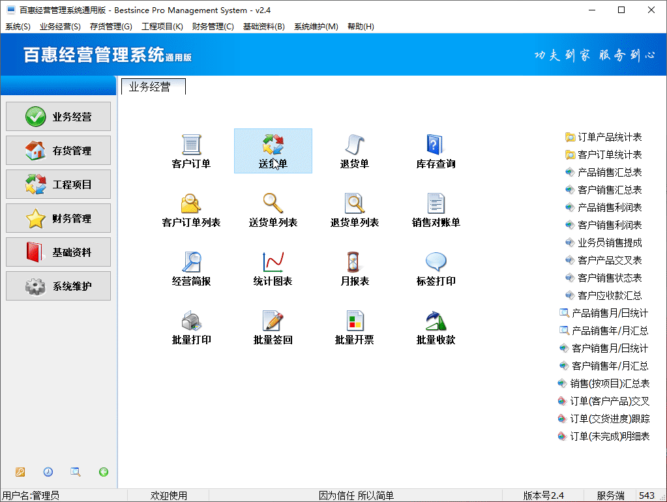
Task: Click 因为信任 所以简单 status text
Action: [356, 495]
